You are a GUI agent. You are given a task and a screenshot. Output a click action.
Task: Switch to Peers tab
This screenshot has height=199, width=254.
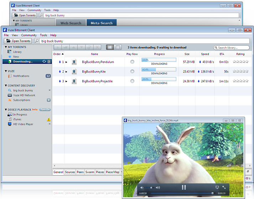80,172
